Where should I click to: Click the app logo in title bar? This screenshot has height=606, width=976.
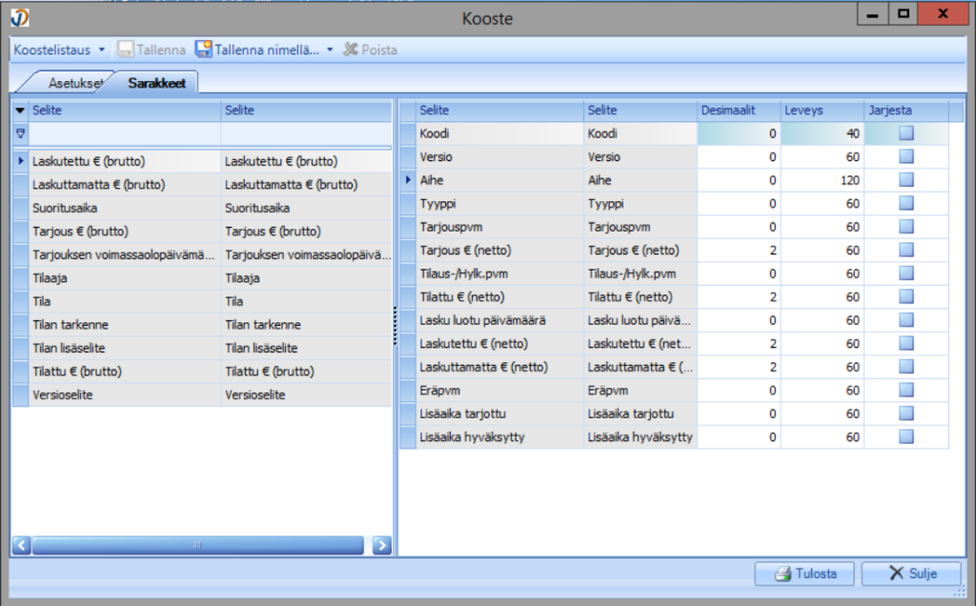[18, 16]
